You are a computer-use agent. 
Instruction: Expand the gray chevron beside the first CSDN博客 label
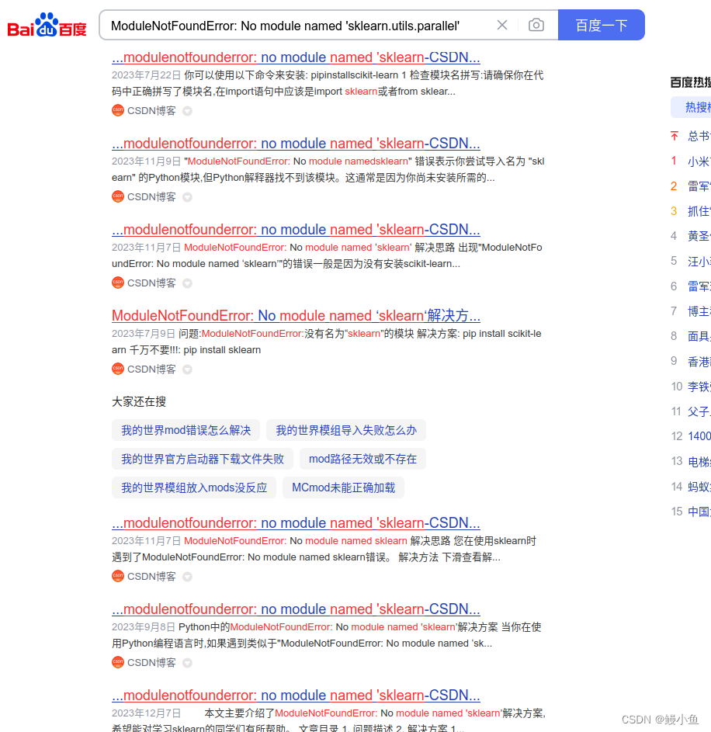point(186,110)
